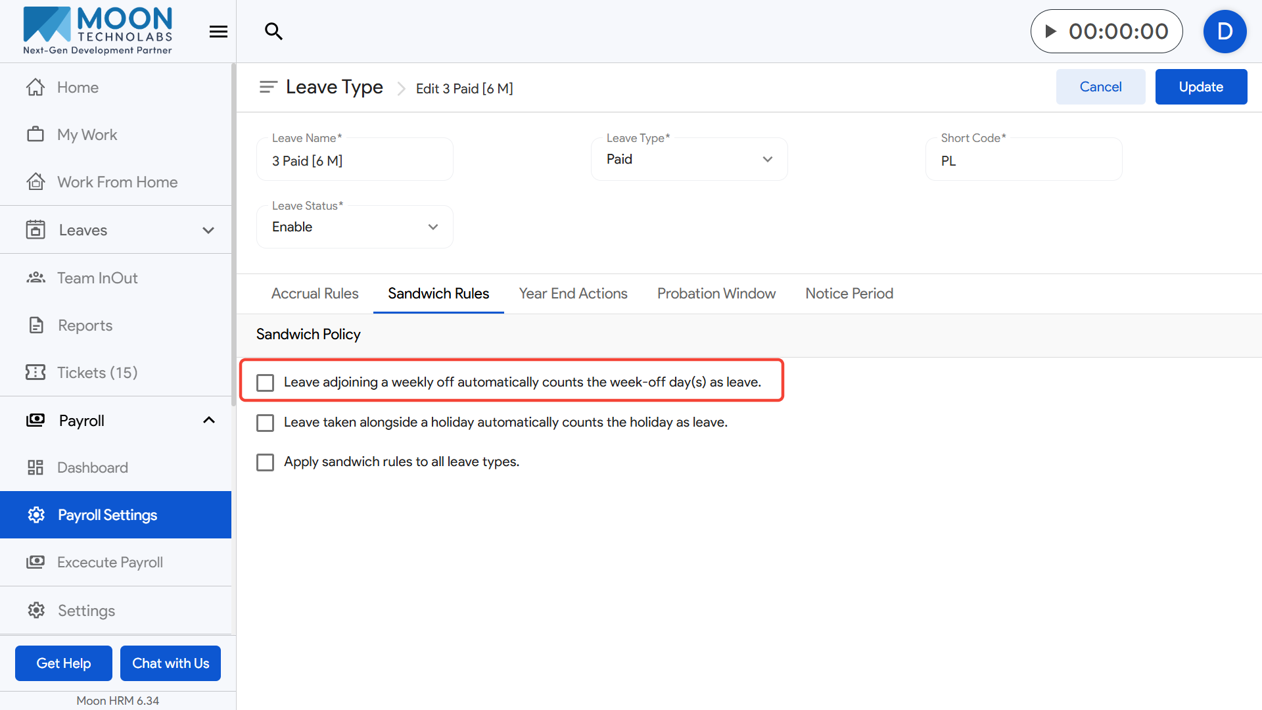Enable weekly off sandwich rule checkbox
Image resolution: width=1262 pixels, height=710 pixels.
click(x=265, y=383)
